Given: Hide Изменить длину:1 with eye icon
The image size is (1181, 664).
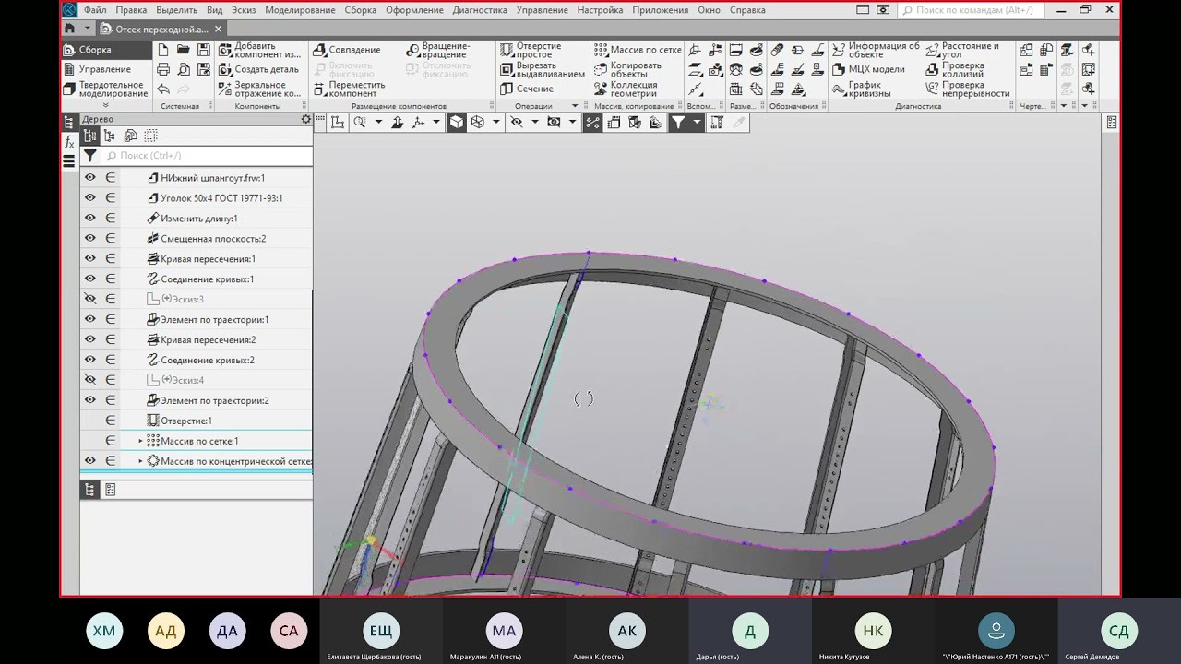Looking at the screenshot, I should 90,219.
